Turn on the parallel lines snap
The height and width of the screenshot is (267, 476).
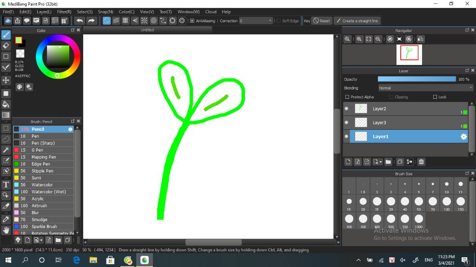[x=116, y=20]
